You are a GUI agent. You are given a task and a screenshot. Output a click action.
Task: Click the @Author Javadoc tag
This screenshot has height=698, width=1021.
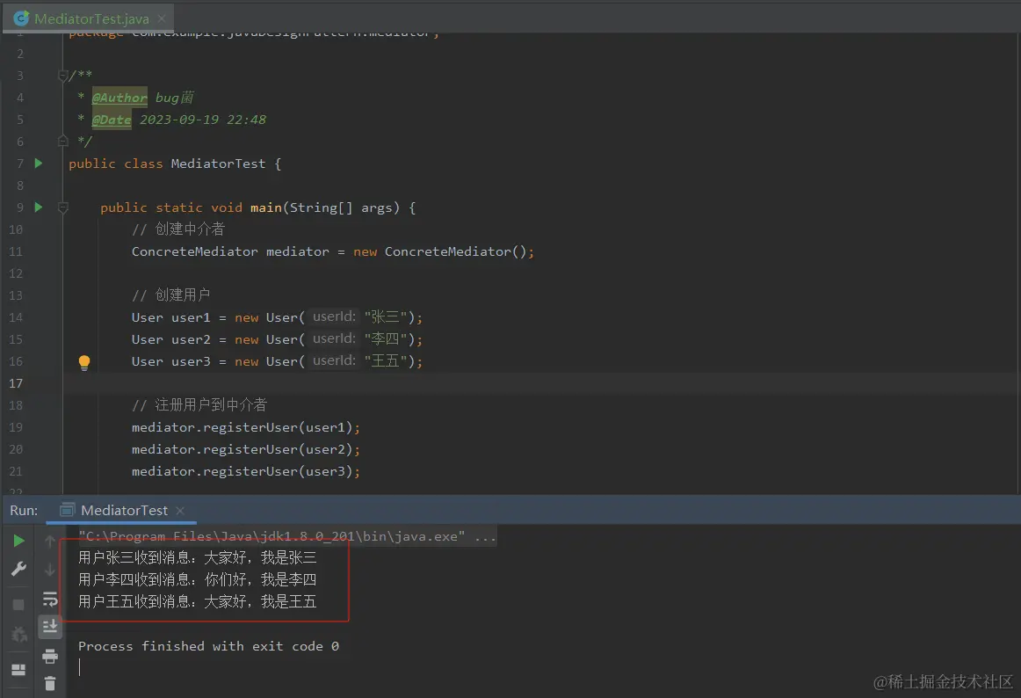click(119, 98)
